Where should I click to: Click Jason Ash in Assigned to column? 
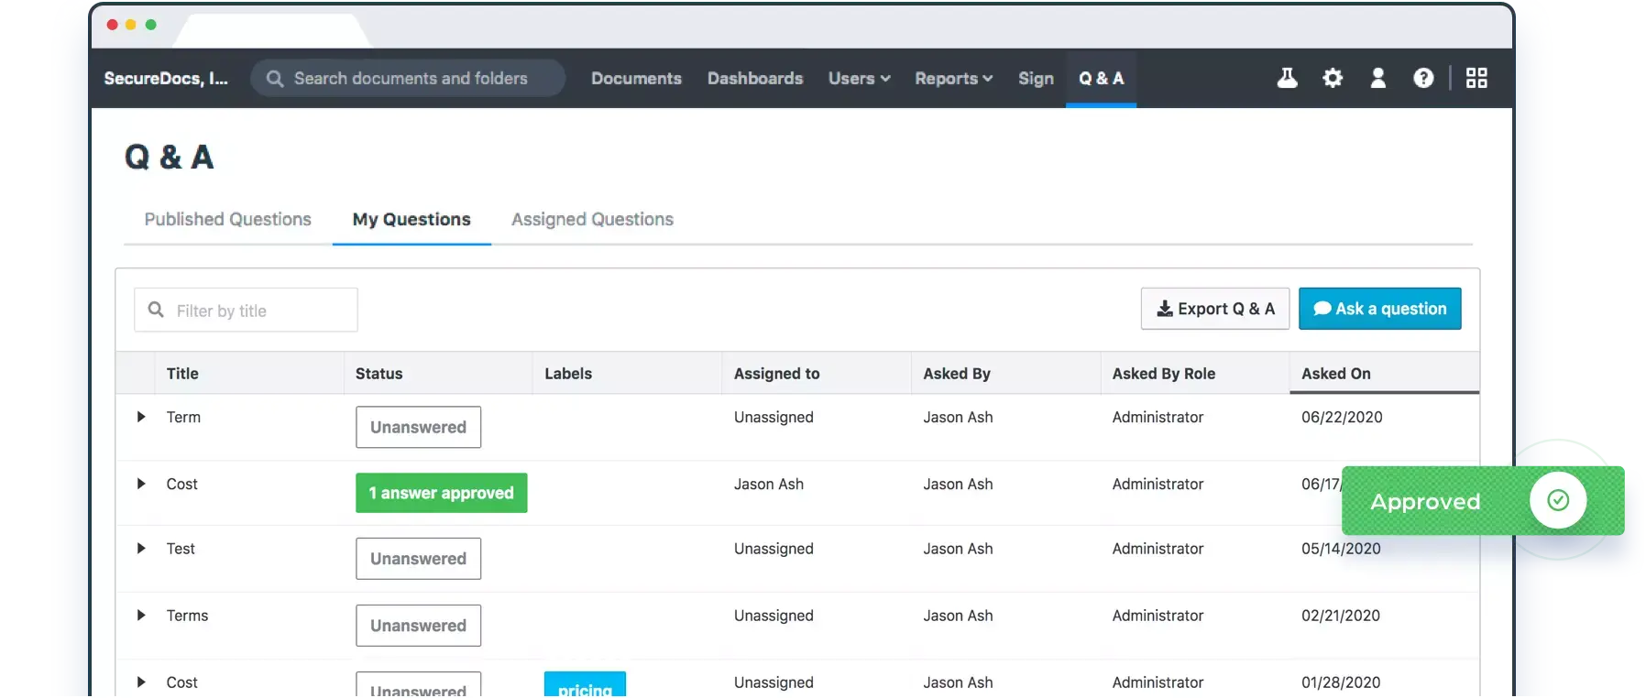click(x=768, y=484)
